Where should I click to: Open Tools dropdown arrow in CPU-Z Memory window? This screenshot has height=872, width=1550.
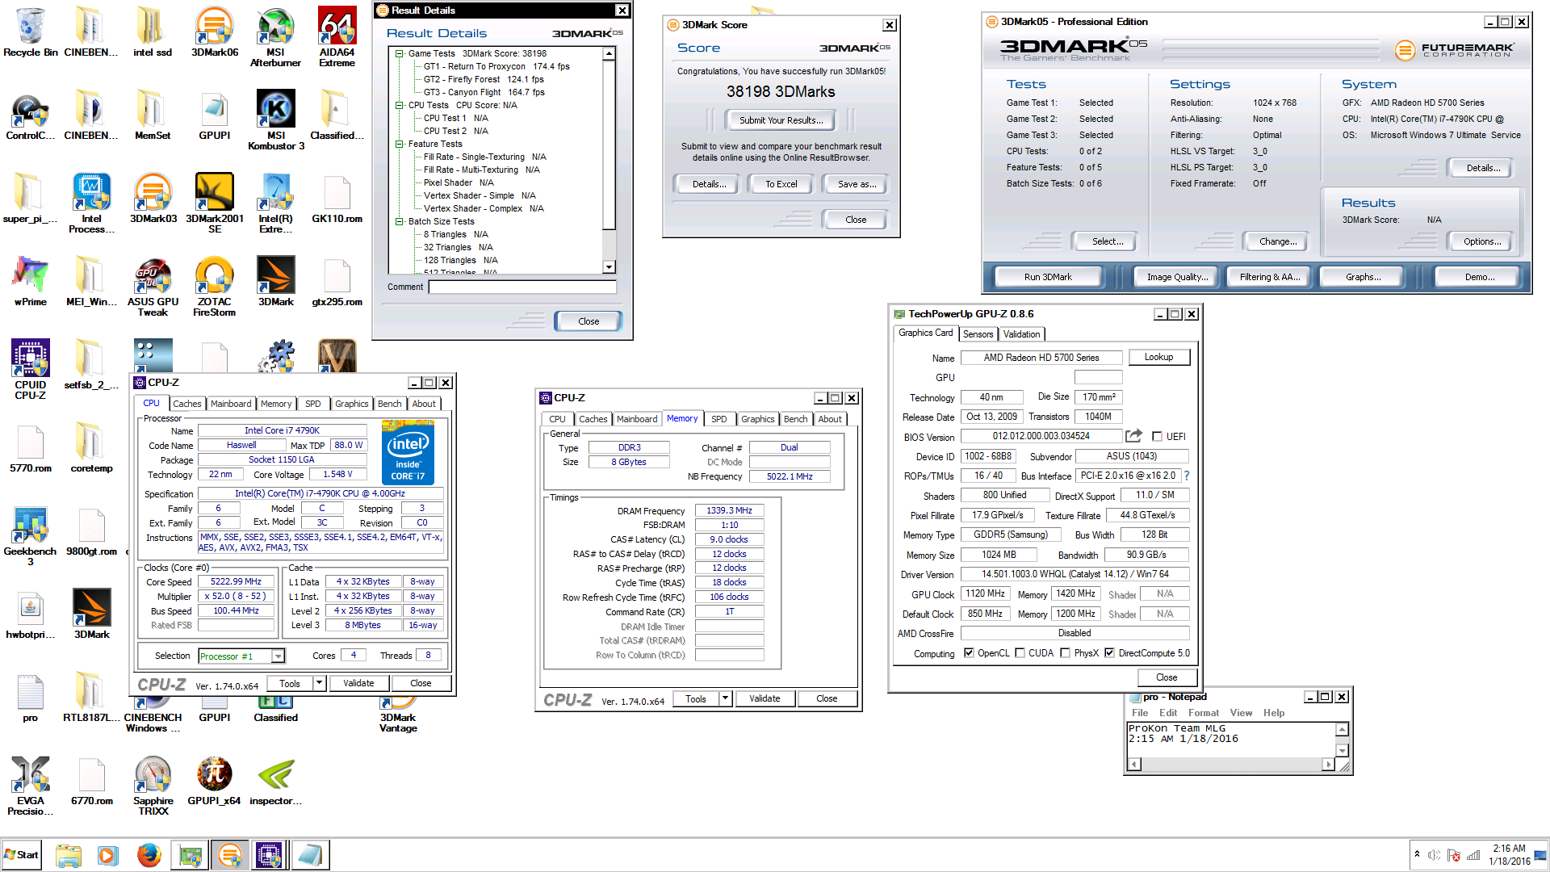[725, 698]
